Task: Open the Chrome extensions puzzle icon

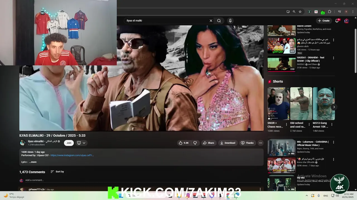Action: [329, 12]
